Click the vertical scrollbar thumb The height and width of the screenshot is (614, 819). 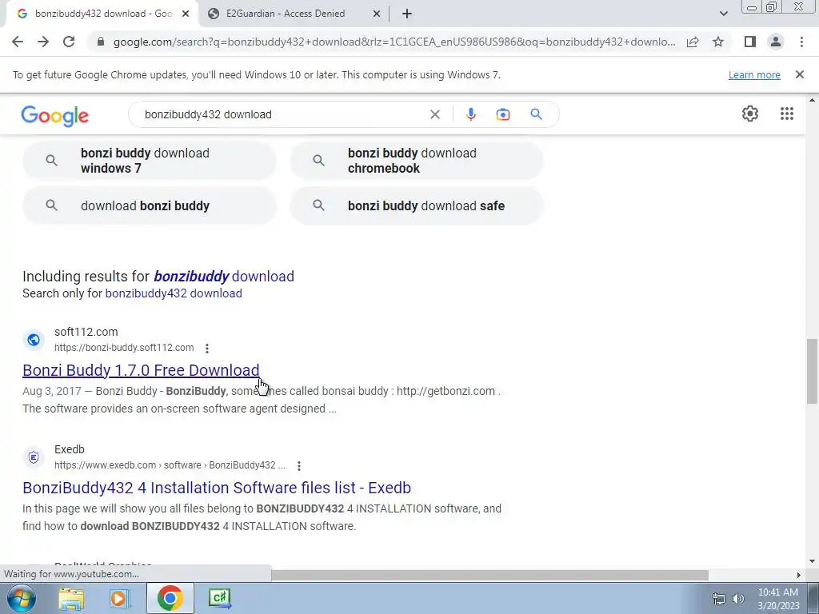click(x=812, y=371)
